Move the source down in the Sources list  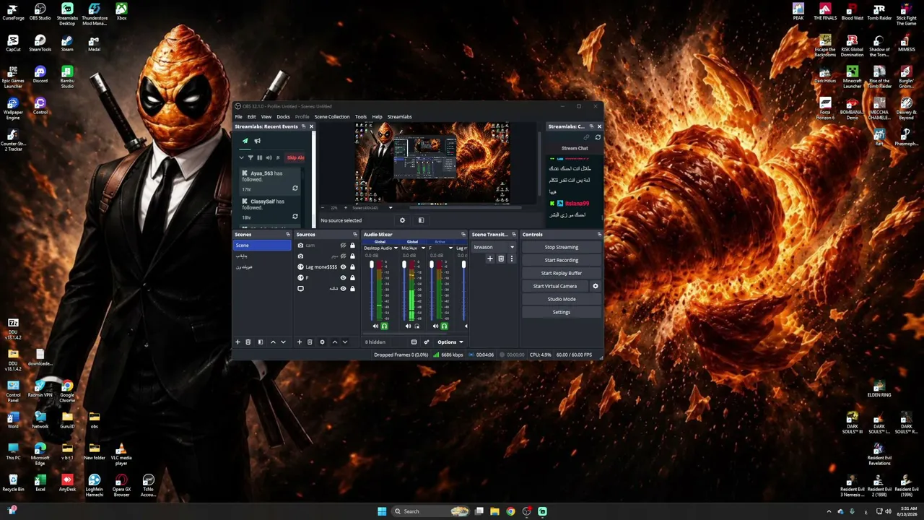(345, 342)
